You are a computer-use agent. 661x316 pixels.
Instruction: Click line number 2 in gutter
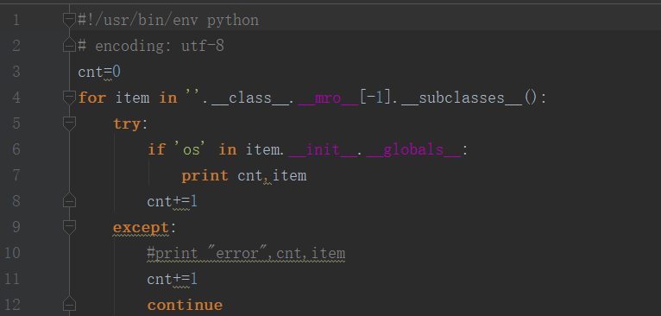tap(16, 46)
